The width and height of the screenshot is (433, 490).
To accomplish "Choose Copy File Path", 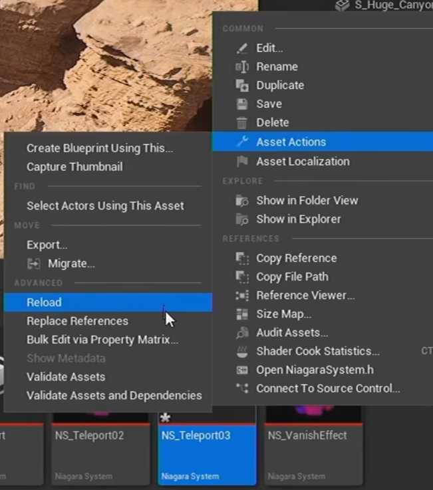I will pos(323,277).
